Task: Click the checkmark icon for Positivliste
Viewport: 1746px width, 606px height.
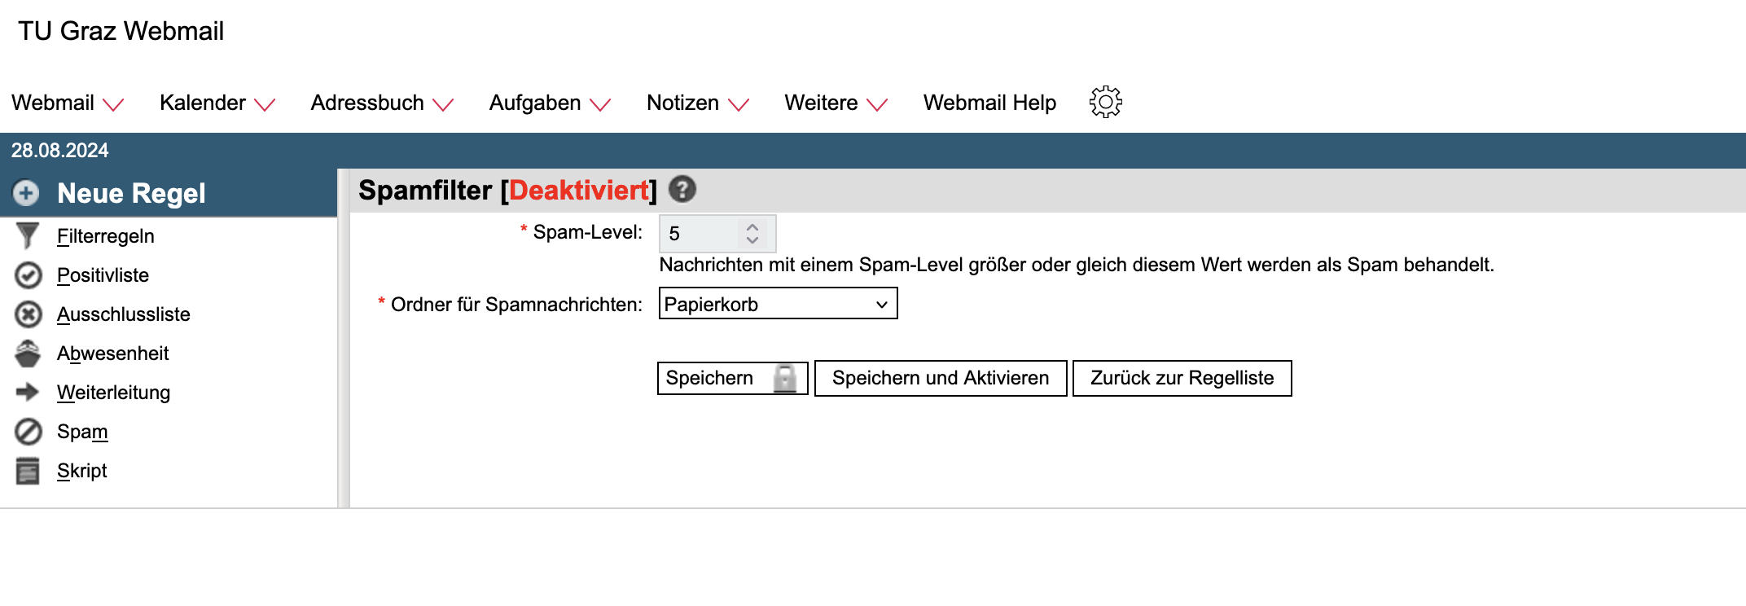Action: click(x=29, y=275)
